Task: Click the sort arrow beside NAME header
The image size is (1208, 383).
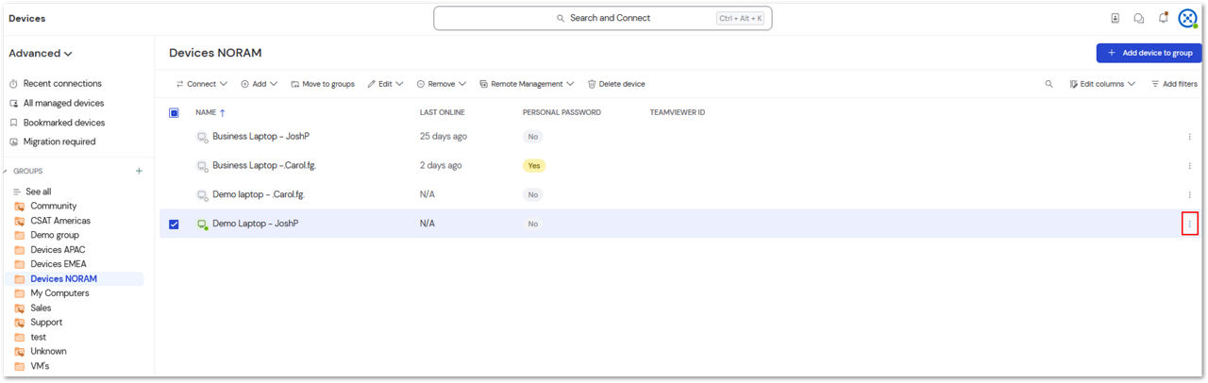Action: (x=223, y=113)
